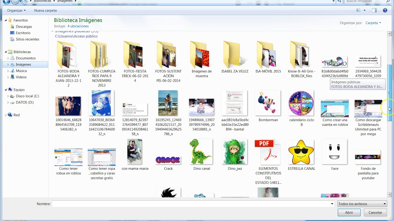Collapse the Equipo tree arrow
This screenshot has width=394, height=221.
tap(6, 90)
